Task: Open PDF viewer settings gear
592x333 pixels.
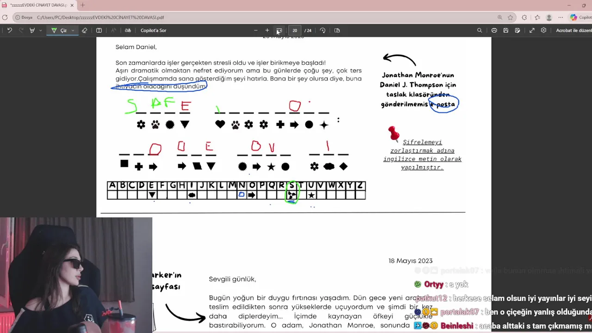Action: tap(543, 31)
